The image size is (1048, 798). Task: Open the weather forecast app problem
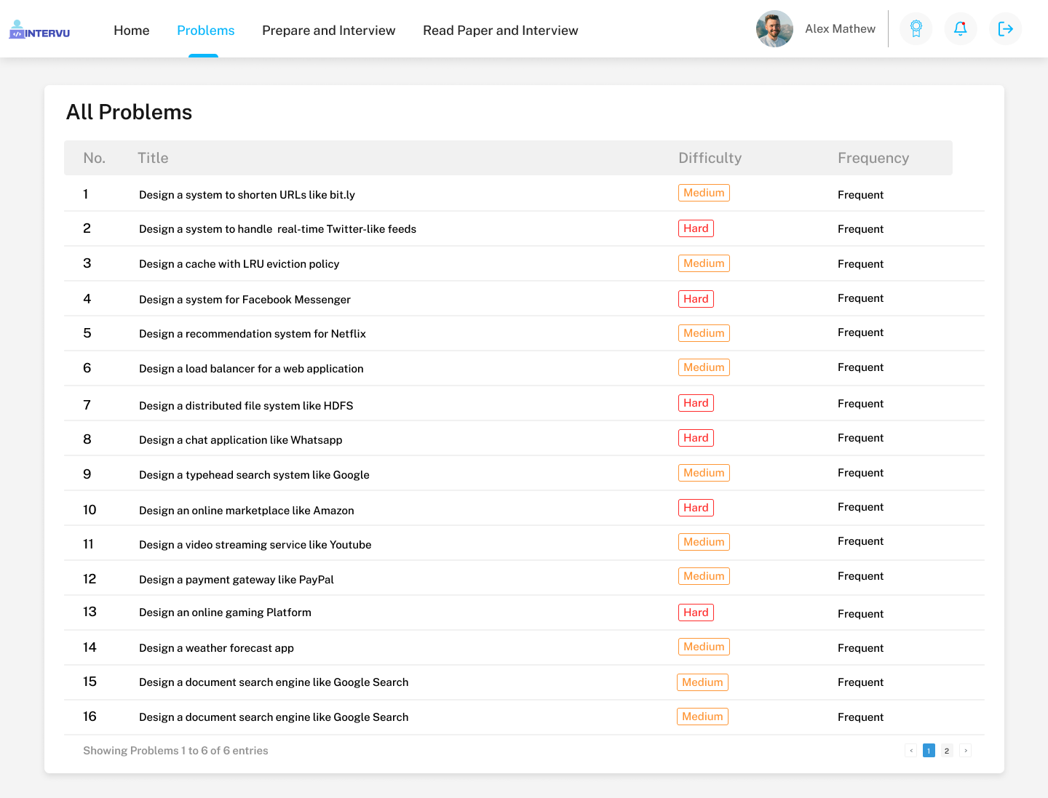pos(216,648)
